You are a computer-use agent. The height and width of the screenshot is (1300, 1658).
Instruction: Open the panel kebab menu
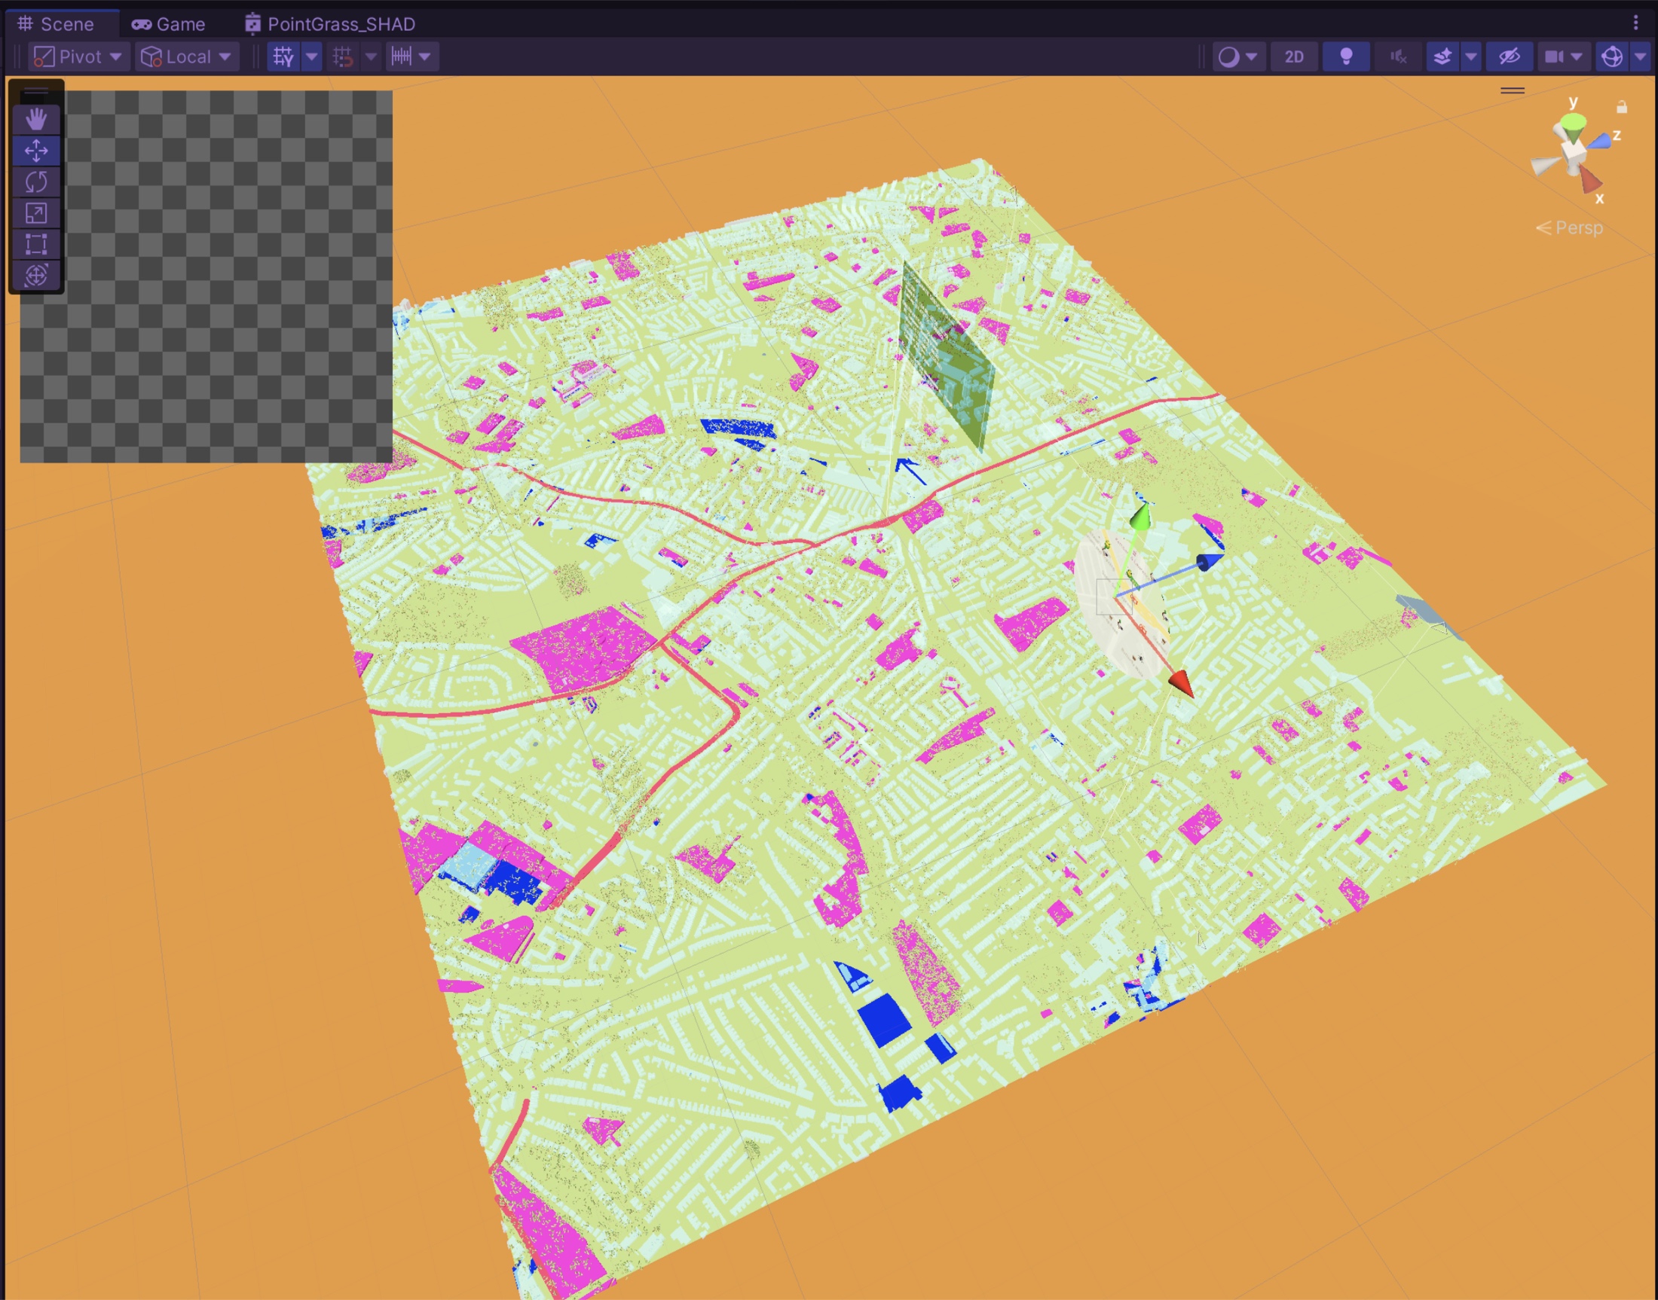(x=1635, y=23)
